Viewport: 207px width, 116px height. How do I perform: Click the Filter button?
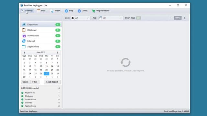click(35, 82)
